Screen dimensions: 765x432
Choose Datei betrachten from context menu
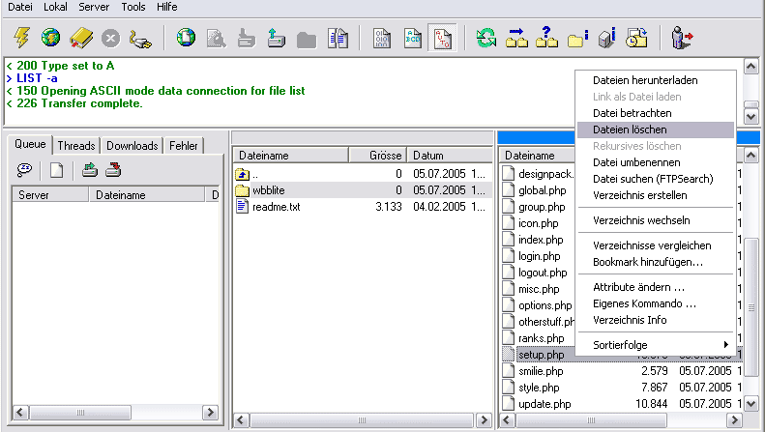(x=656, y=113)
